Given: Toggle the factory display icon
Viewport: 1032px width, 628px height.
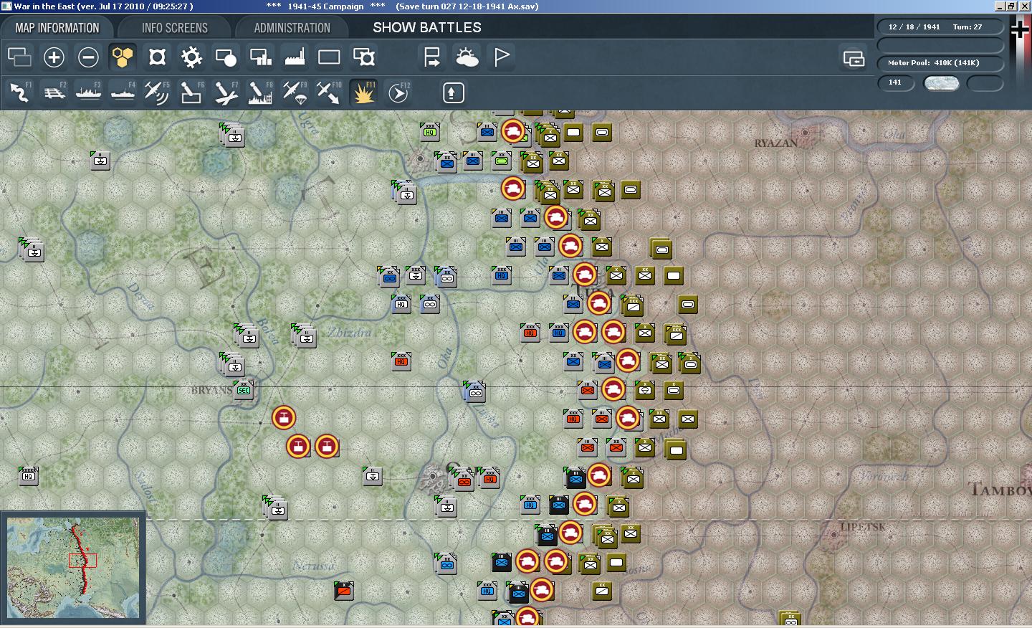Looking at the screenshot, I should (295, 57).
